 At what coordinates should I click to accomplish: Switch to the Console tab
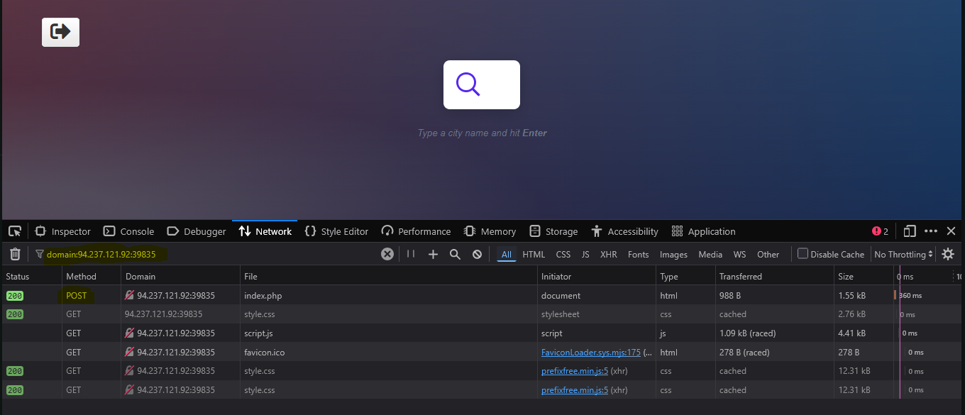[128, 231]
